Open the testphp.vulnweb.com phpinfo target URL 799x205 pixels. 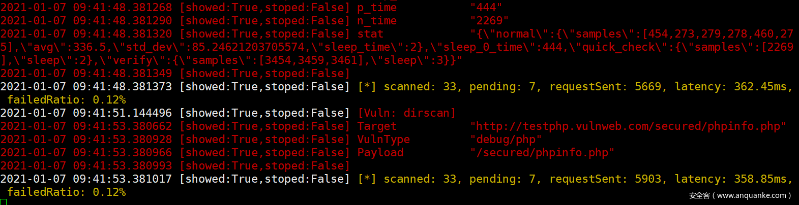coord(628,126)
